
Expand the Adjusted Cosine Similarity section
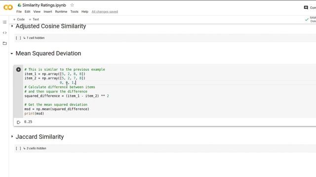coord(12,26)
